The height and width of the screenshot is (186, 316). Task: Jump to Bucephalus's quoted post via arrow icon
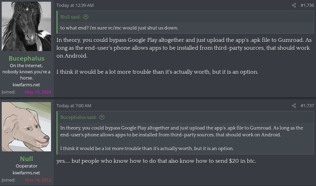[102, 117]
